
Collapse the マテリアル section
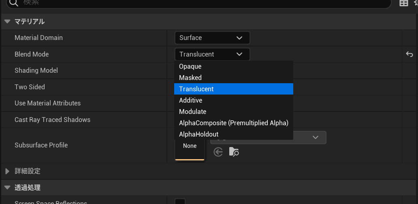pos(7,21)
